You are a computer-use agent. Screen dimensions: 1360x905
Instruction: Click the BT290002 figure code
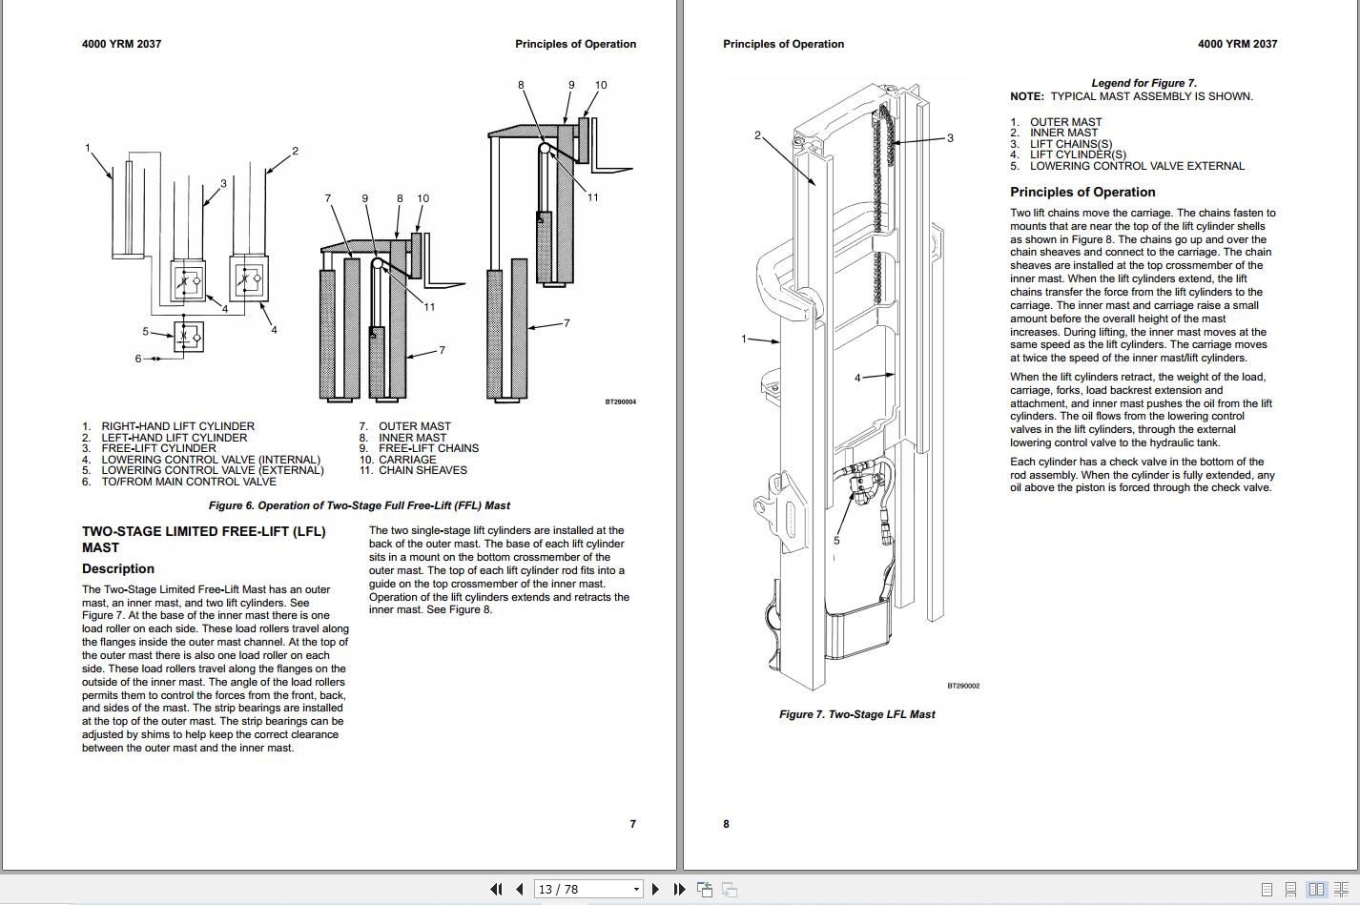(963, 686)
